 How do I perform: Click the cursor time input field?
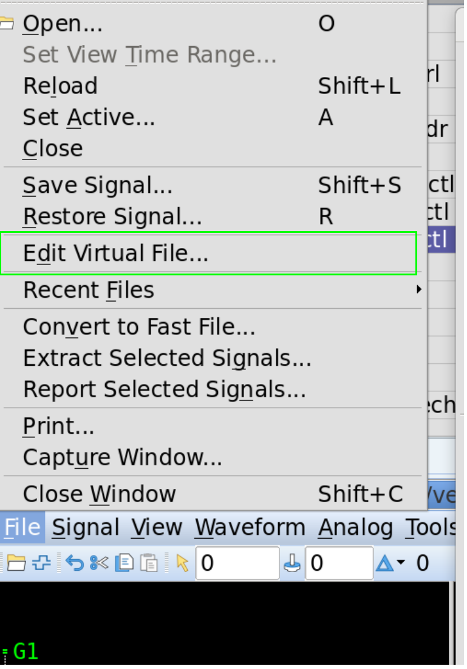click(237, 563)
